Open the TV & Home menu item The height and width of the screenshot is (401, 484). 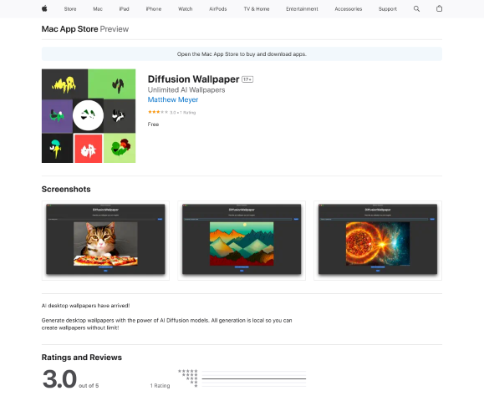(x=257, y=9)
